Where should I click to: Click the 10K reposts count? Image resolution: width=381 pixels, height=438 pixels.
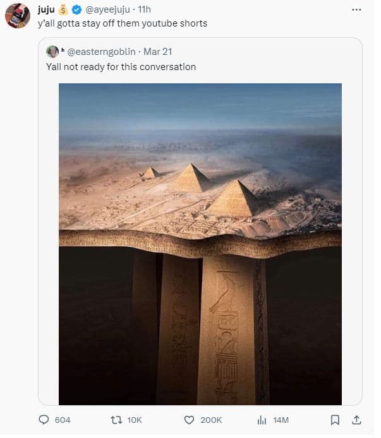click(x=135, y=420)
